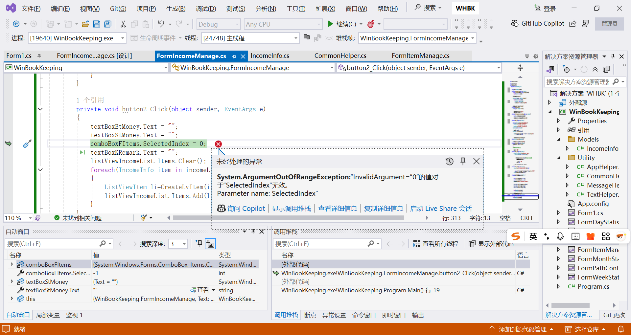This screenshot has height=335, width=631.
Task: Toggle IME English/Chinese 英 mode
Action: tap(533, 236)
